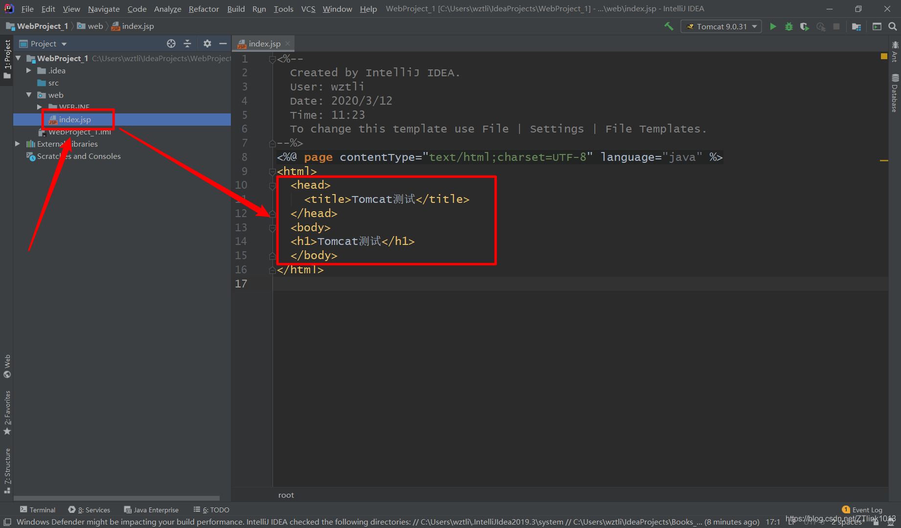Screen dimensions: 901x528
Task: Click the Project panel horizontal scrollbar
Action: 116,498
